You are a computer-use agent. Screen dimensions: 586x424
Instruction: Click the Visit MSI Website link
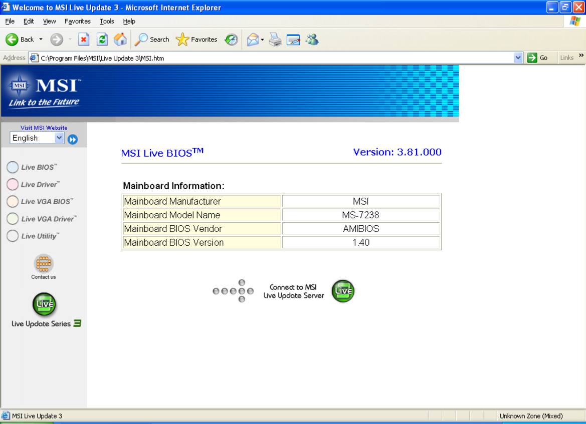pos(44,128)
